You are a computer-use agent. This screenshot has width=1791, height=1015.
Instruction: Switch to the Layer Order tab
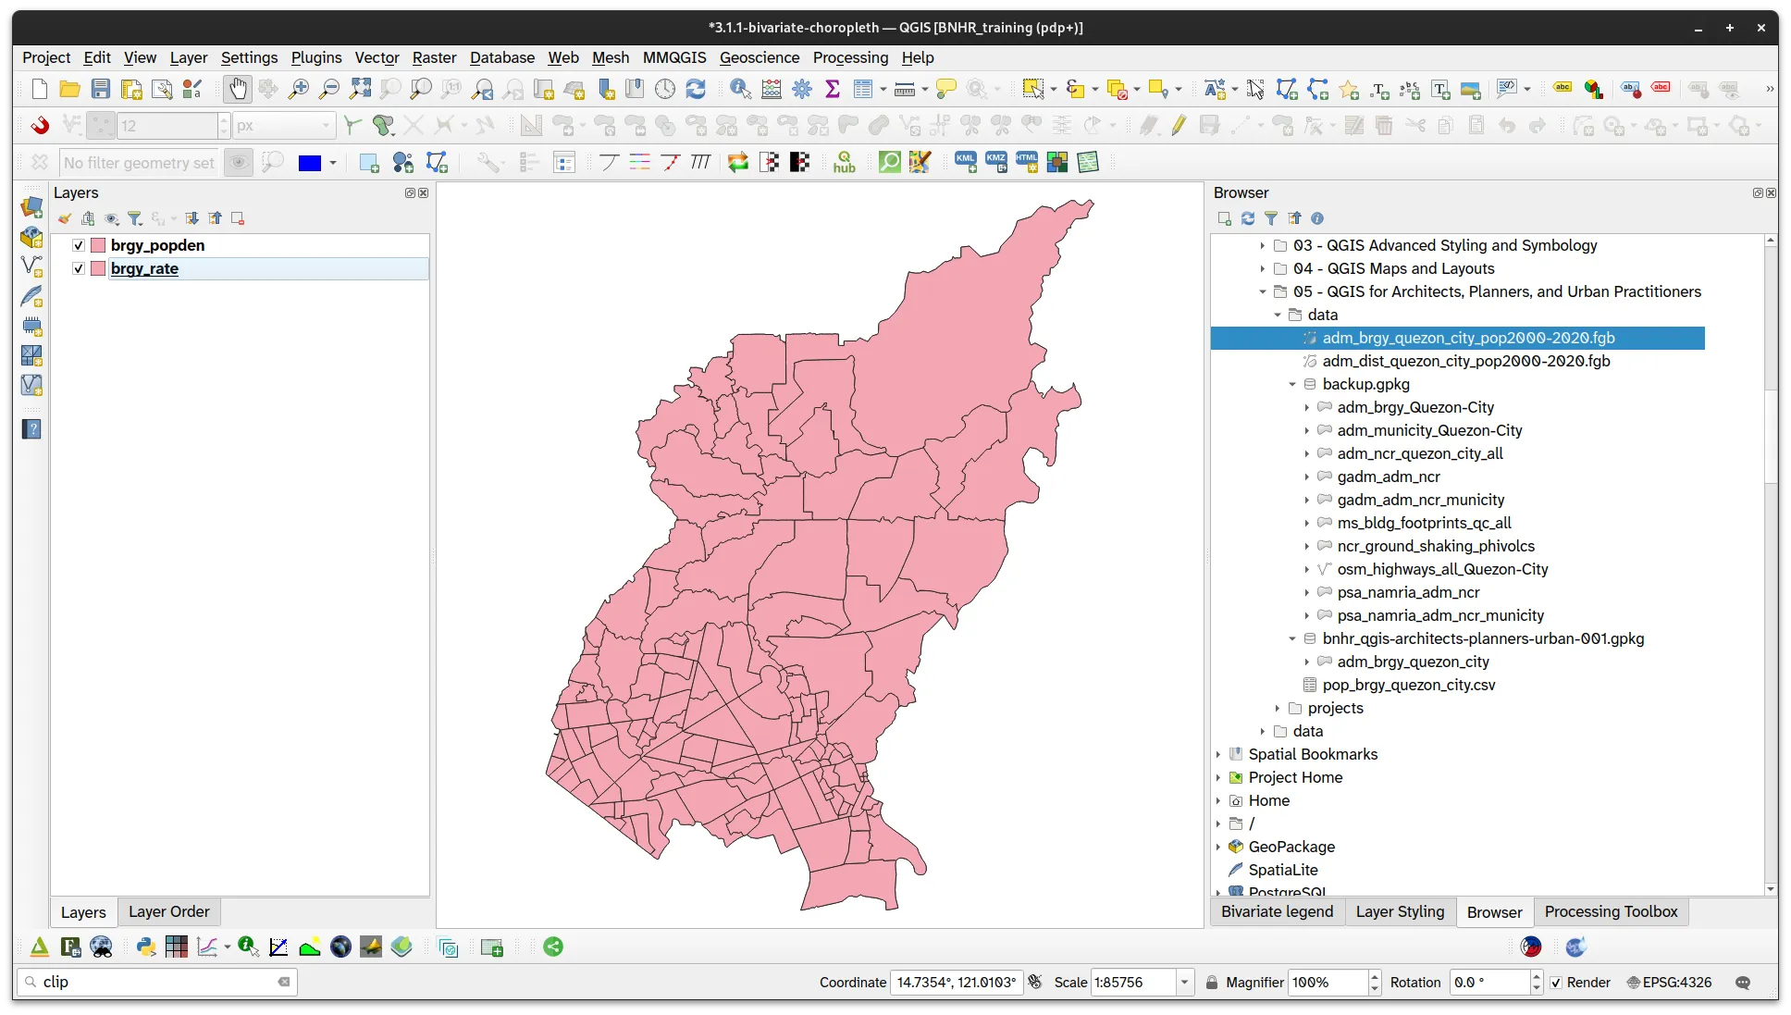[x=168, y=911]
